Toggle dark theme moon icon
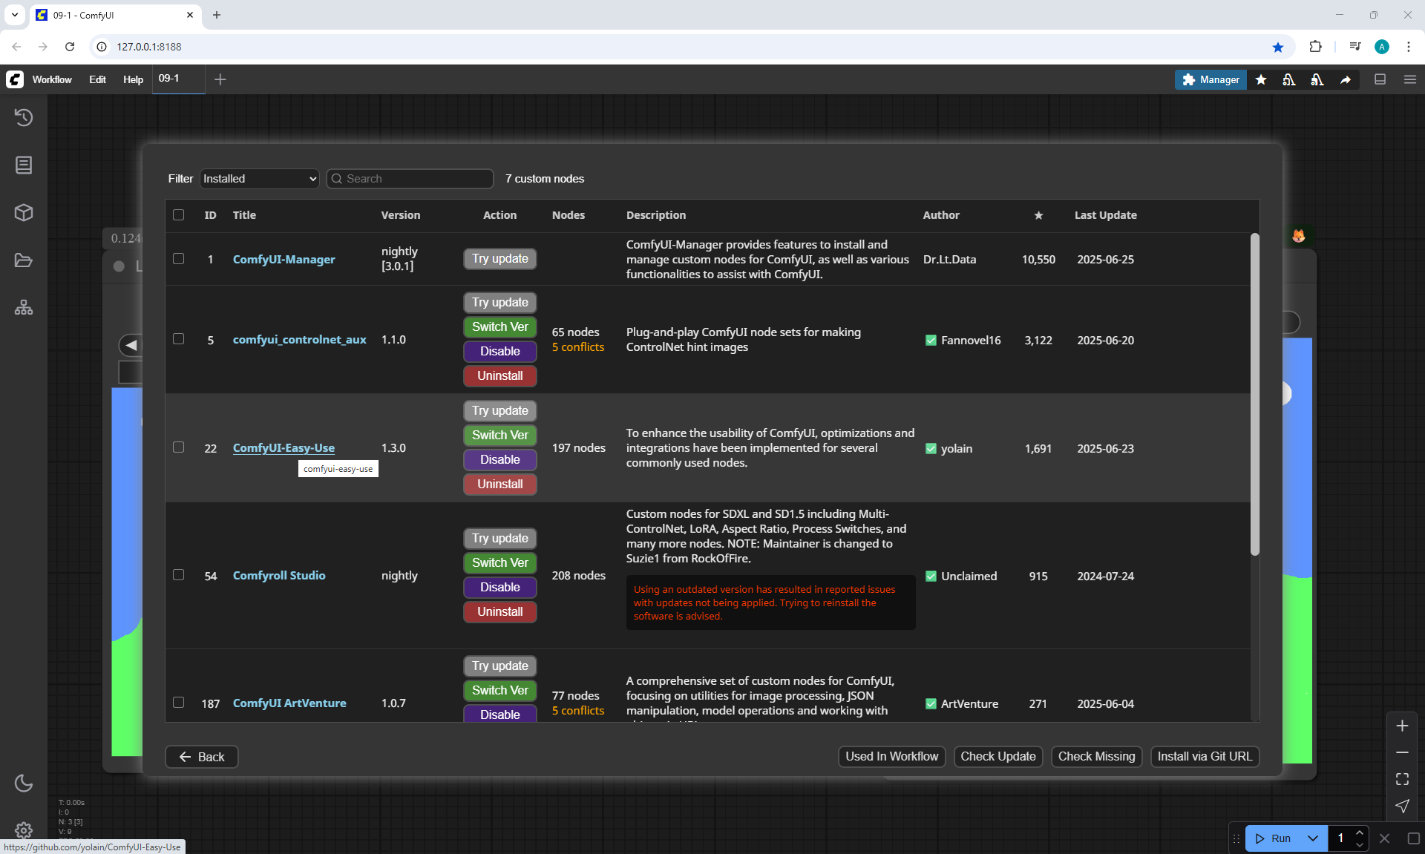1425x854 pixels. click(24, 783)
